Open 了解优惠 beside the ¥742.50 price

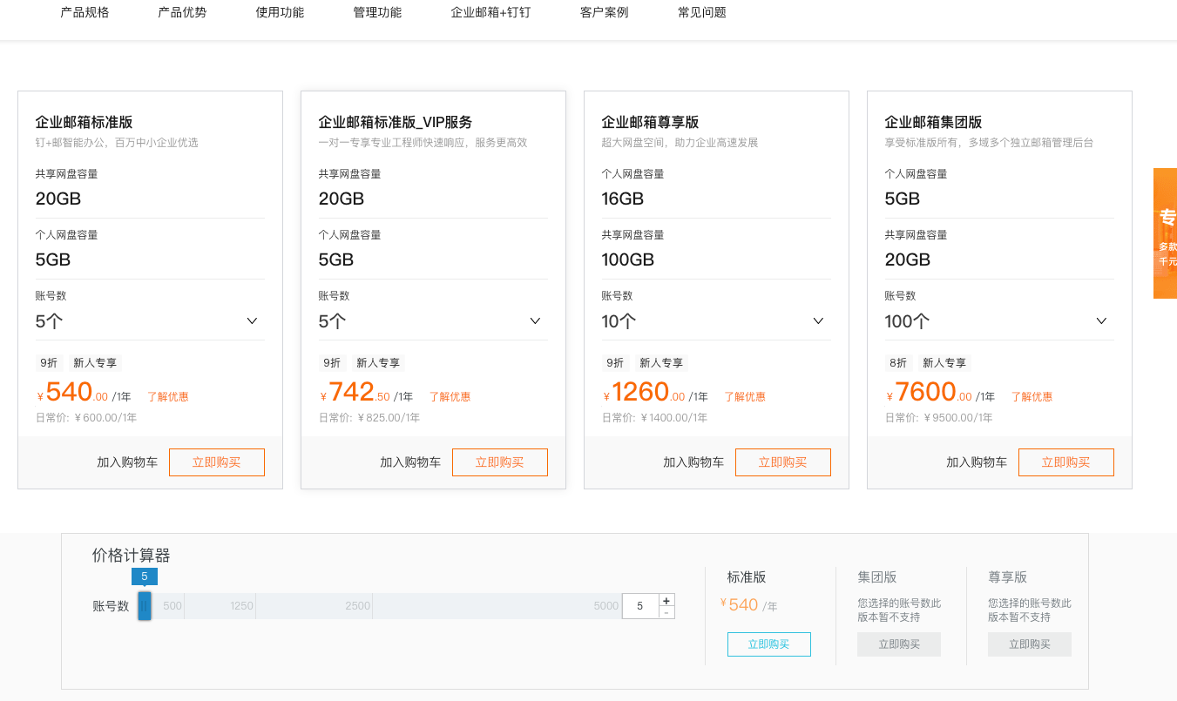[x=450, y=397]
